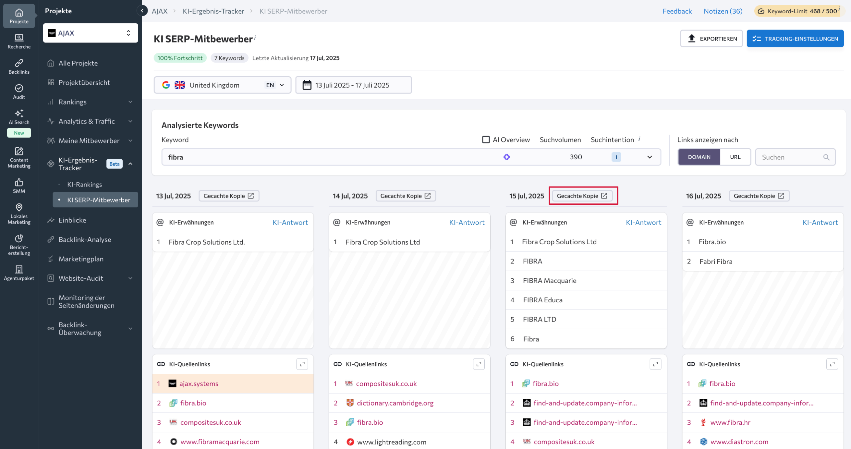Open www.fibramacquarie.com source link
Viewport: 851px width, 449px height.
click(220, 442)
